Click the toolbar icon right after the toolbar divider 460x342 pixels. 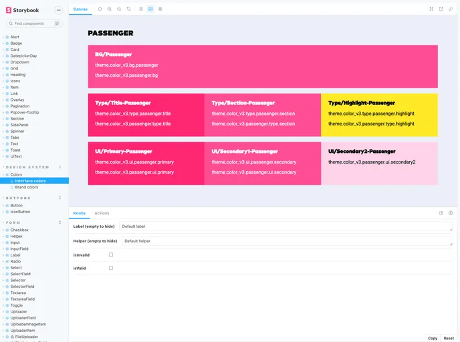(x=141, y=9)
